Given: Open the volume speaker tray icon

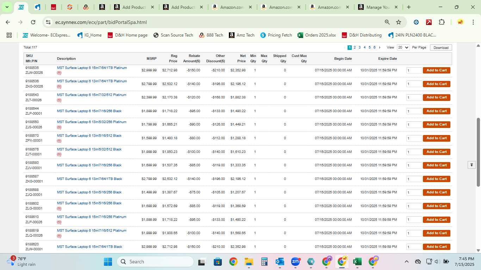Looking at the screenshot, I should [437, 262].
